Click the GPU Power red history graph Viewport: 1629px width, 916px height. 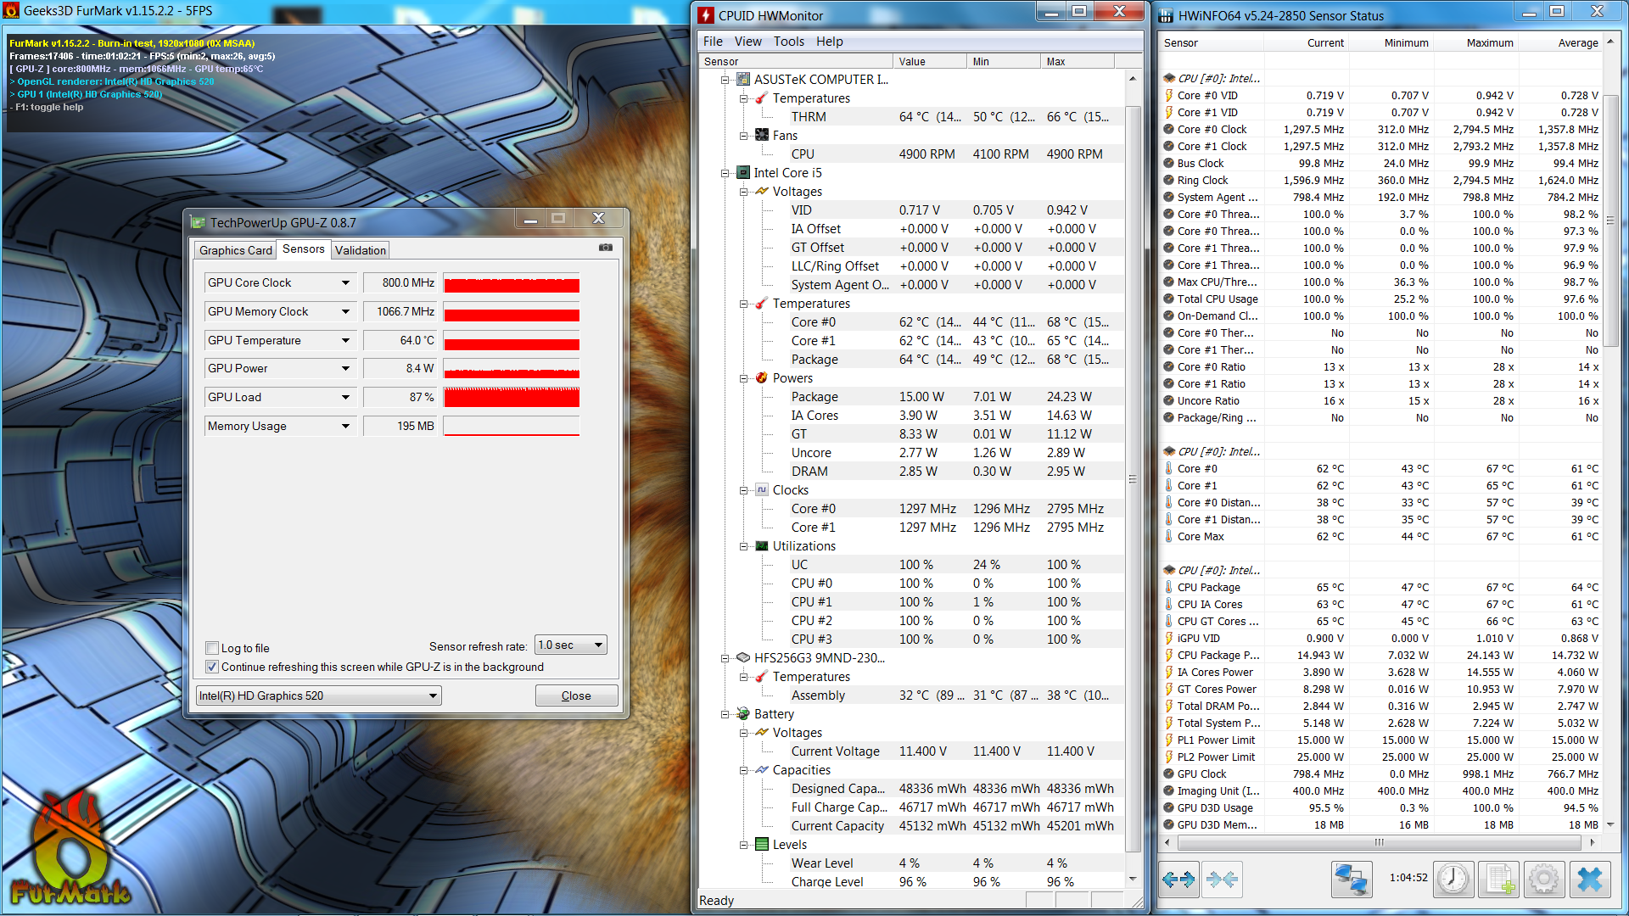(512, 368)
